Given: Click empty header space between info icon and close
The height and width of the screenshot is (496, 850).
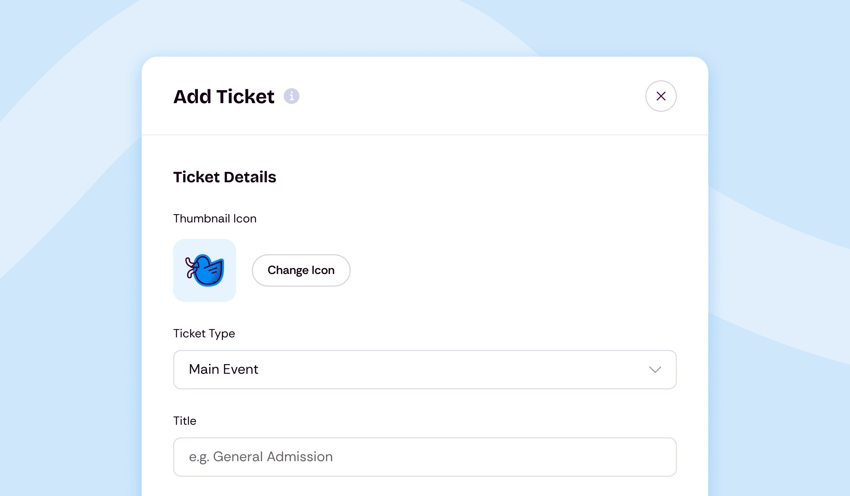Looking at the screenshot, I should coord(472,96).
